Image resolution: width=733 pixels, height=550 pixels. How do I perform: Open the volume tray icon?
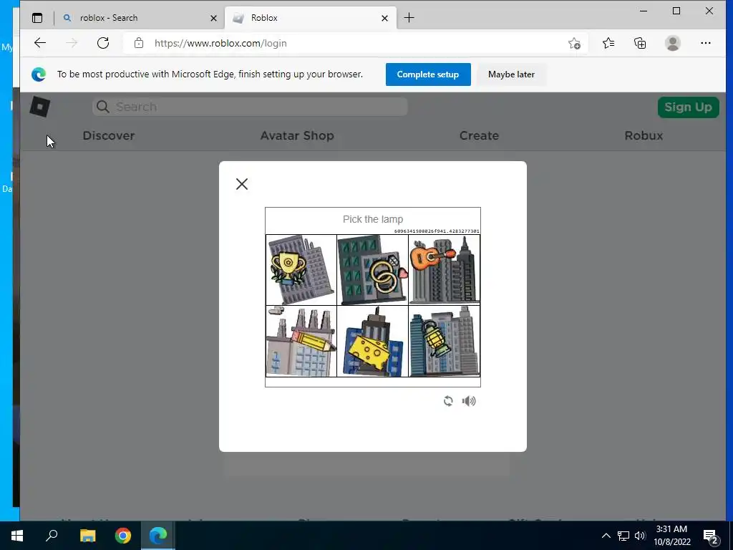(x=640, y=536)
